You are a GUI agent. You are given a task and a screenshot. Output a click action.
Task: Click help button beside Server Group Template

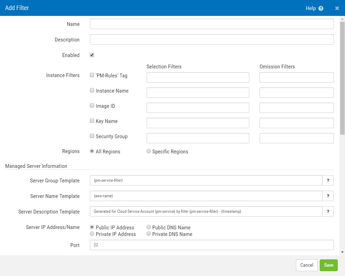328,181
